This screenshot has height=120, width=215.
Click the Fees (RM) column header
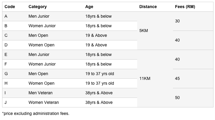pos(185,7)
